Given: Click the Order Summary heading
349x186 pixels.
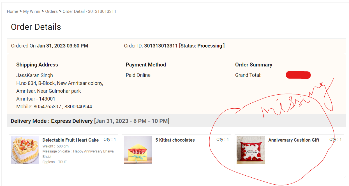Looking at the screenshot, I should [x=253, y=65].
